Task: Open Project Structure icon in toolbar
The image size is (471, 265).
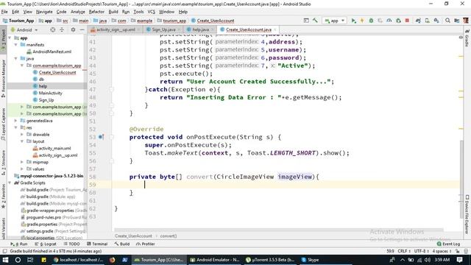Action: pyautogui.click(x=456, y=21)
